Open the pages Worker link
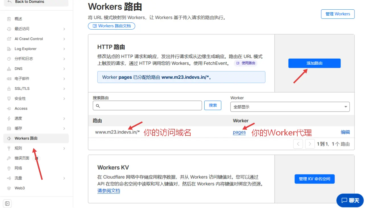Image resolution: width=365 pixels, height=208 pixels. (x=239, y=132)
